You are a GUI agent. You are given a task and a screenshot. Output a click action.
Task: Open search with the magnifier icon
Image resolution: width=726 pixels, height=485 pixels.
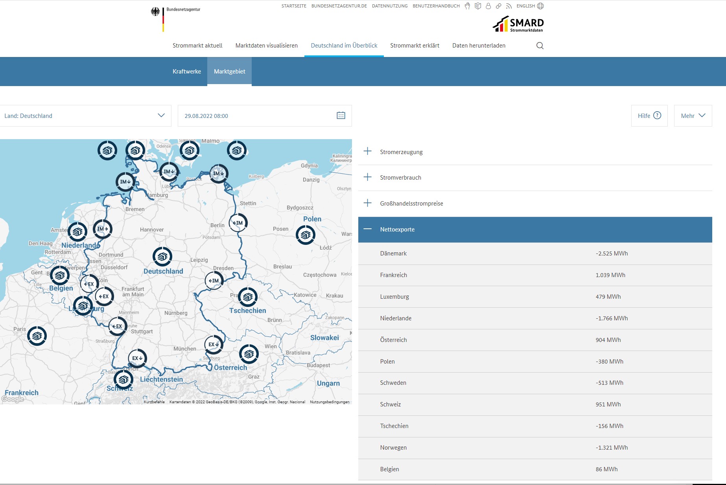(540, 46)
